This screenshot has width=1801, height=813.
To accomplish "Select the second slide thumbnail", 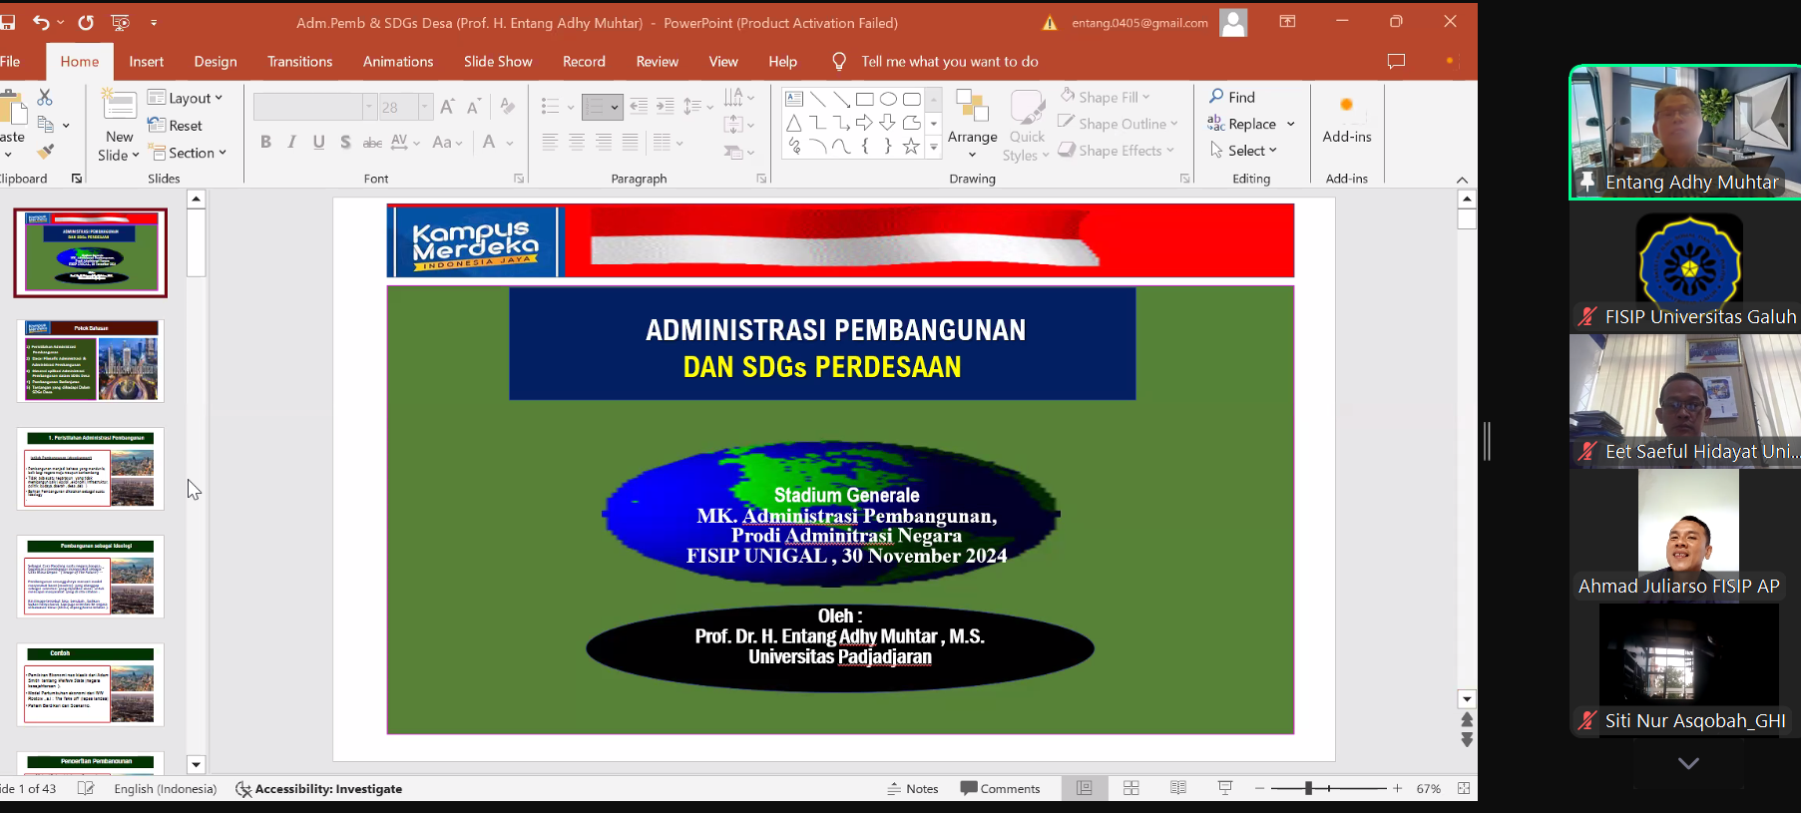I will 91,361.
